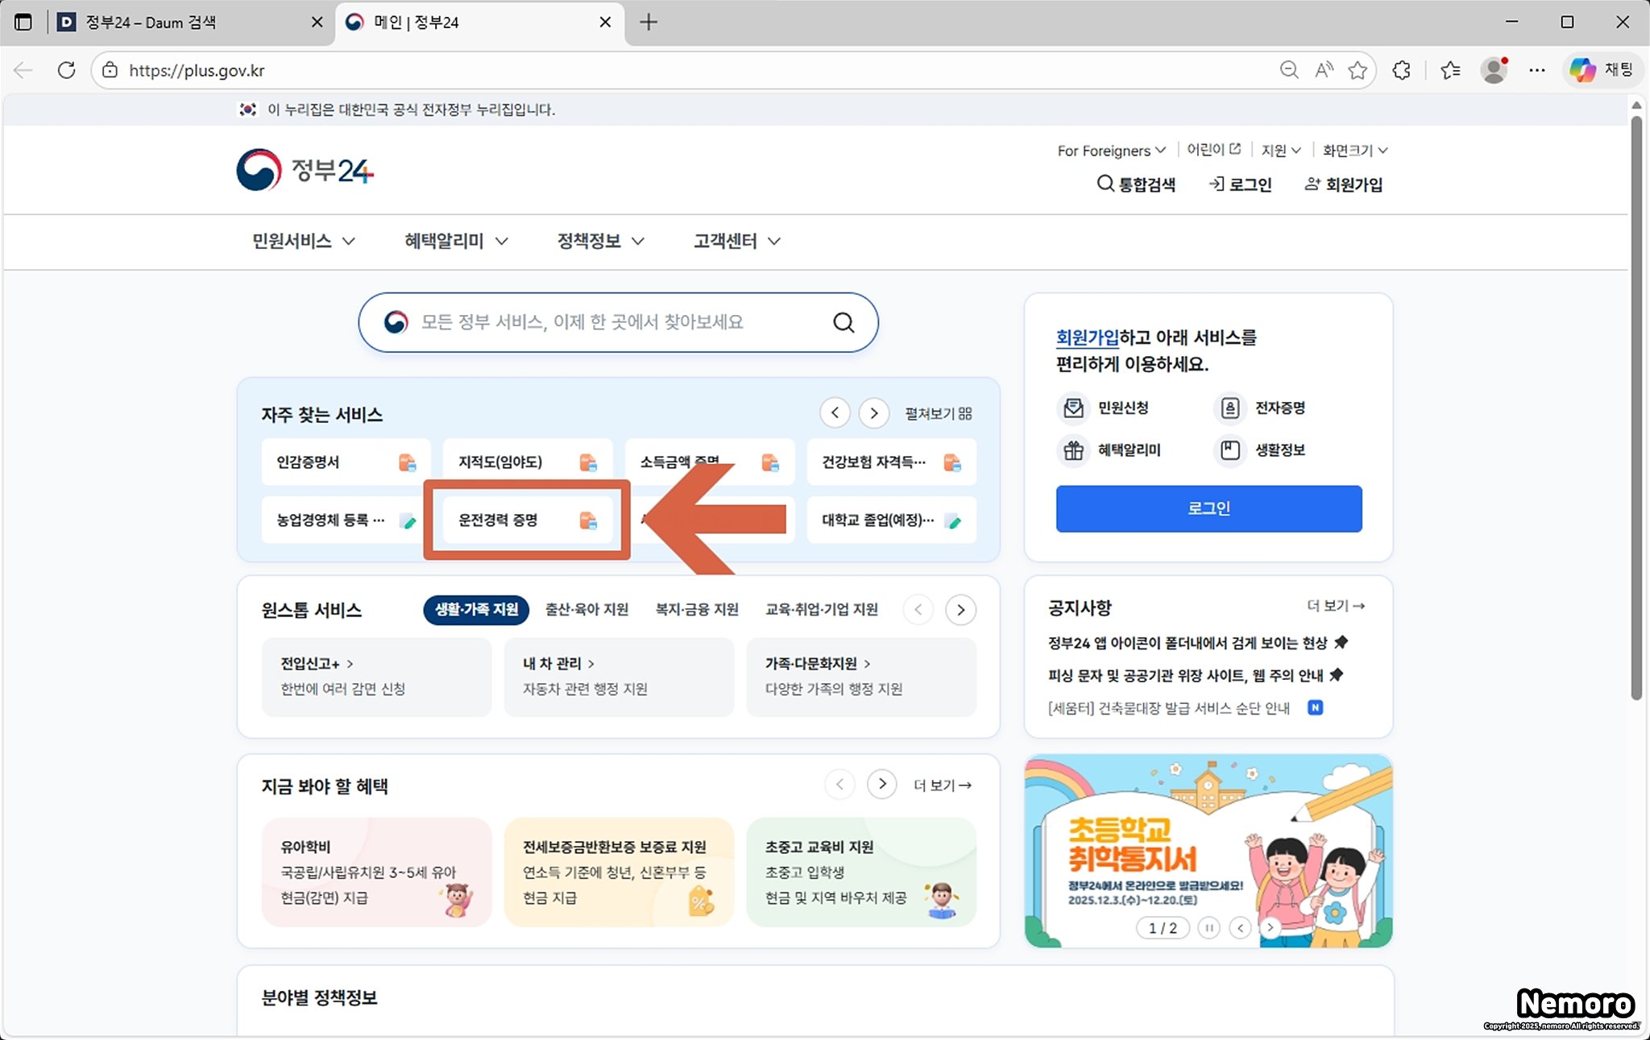Expand 펼쳐보기 for frequent services
1650x1040 pixels.
938,413
